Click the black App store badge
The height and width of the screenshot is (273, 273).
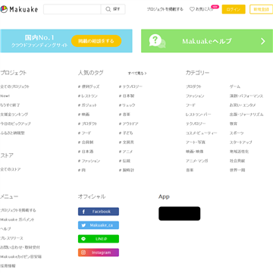coord(180,214)
